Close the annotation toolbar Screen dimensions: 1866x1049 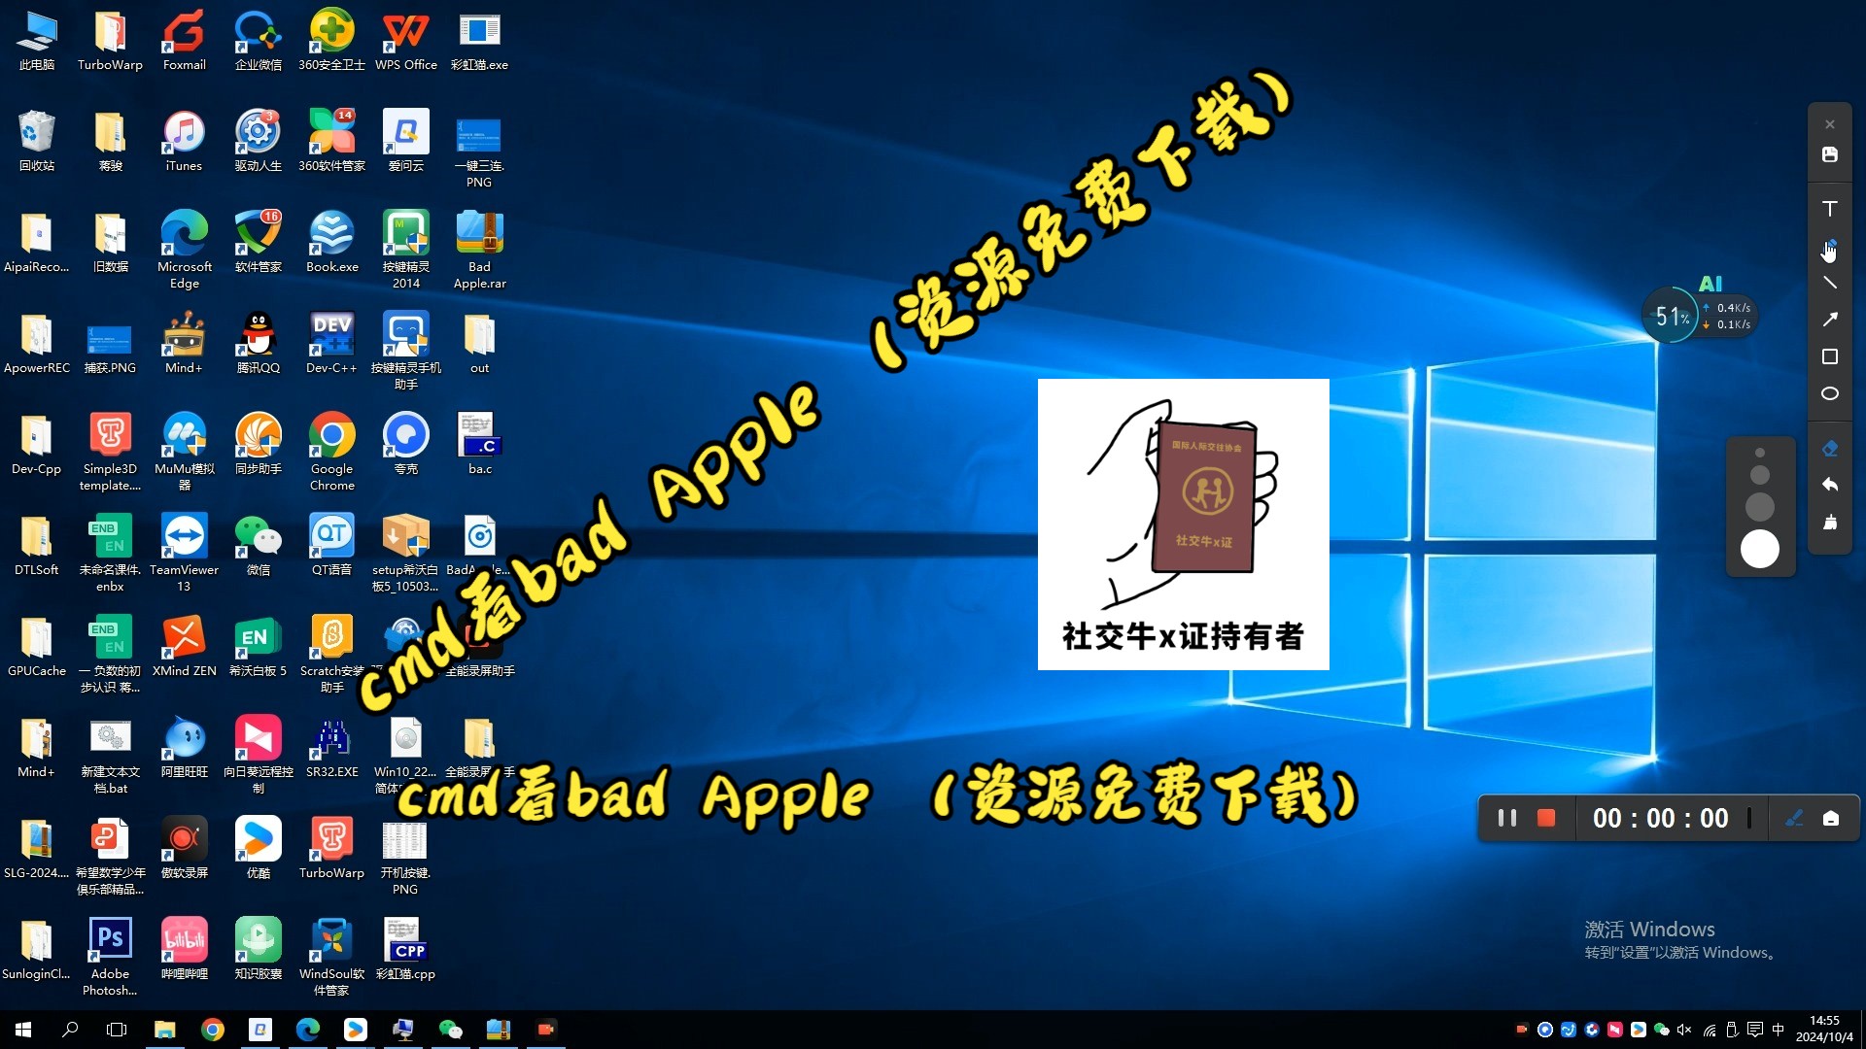click(1829, 124)
